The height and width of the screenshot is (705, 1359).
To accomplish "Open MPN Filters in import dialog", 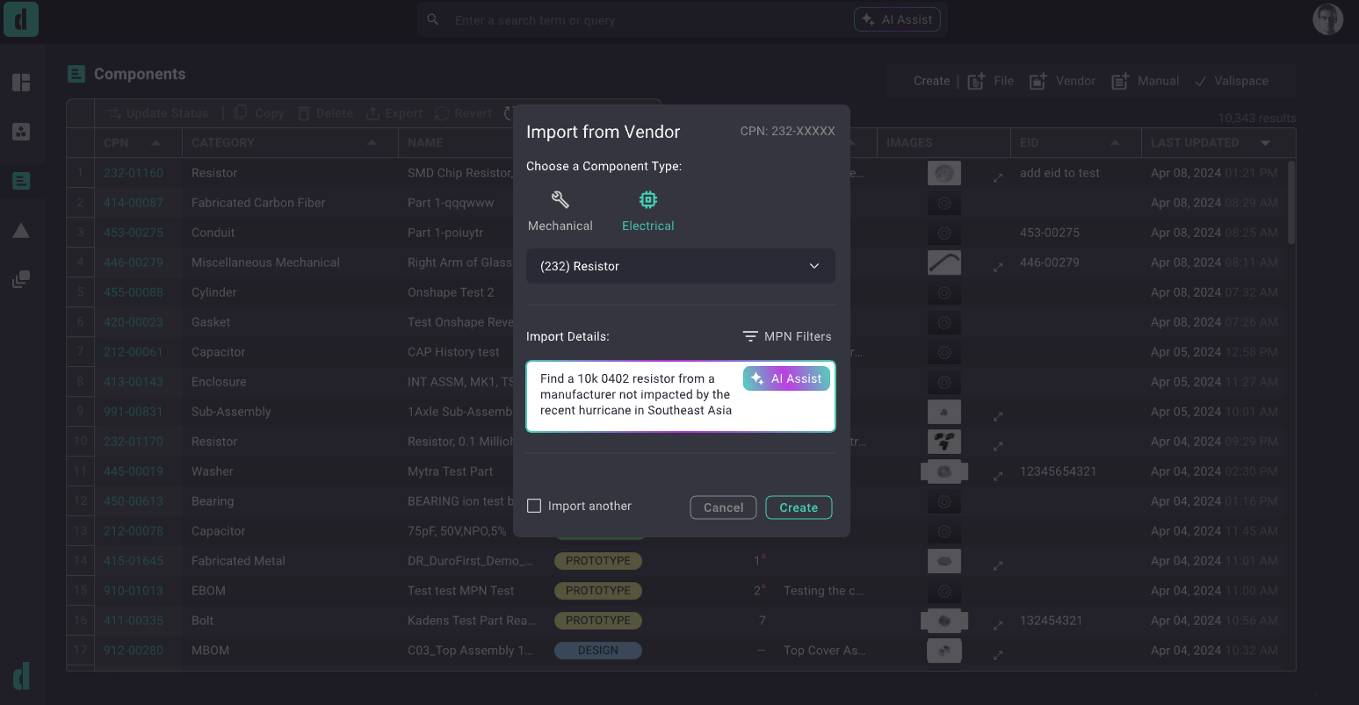I will 786,336.
